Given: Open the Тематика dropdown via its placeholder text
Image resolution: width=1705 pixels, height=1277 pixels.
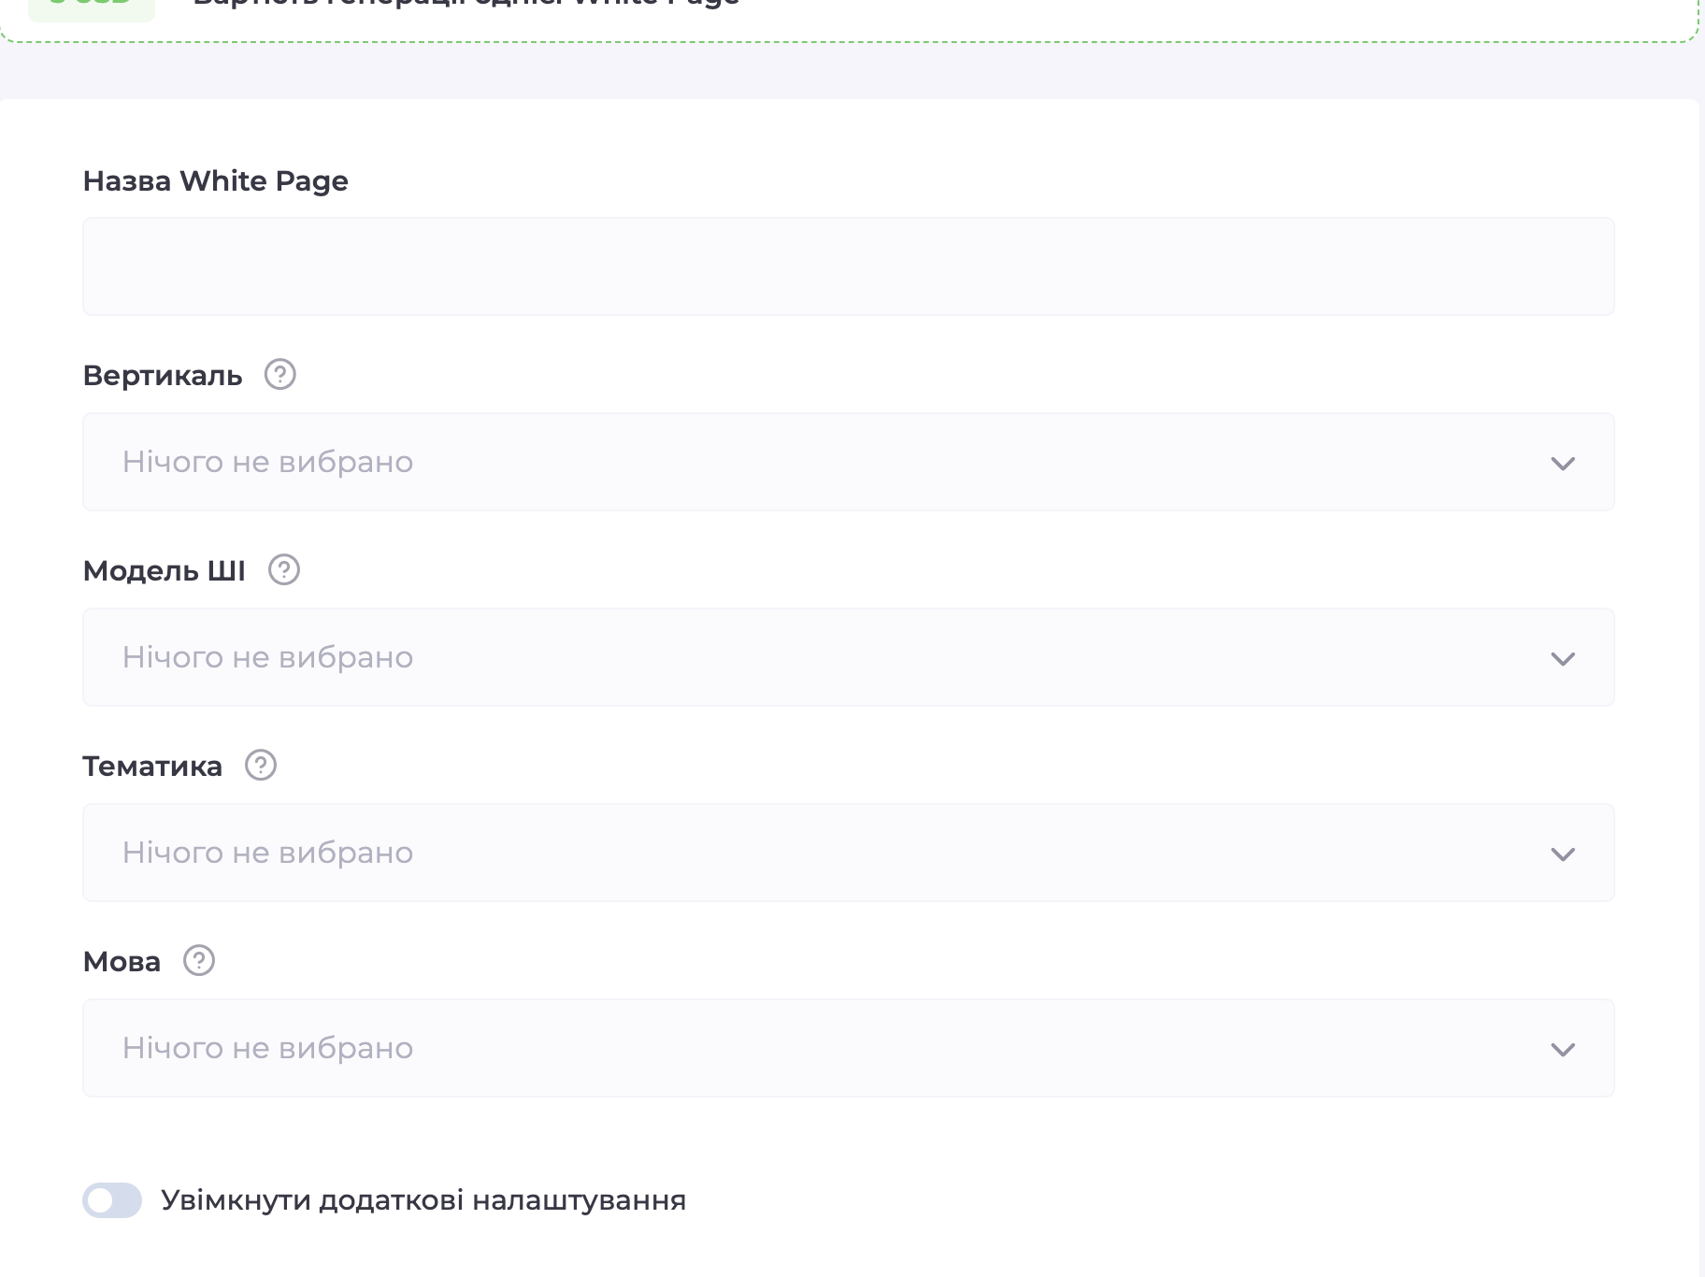Looking at the screenshot, I should click(x=267, y=853).
